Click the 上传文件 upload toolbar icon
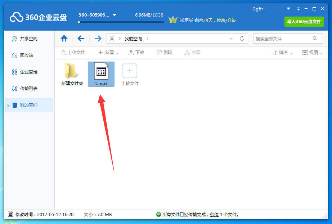The height and width of the screenshot is (224, 332). [x=64, y=52]
